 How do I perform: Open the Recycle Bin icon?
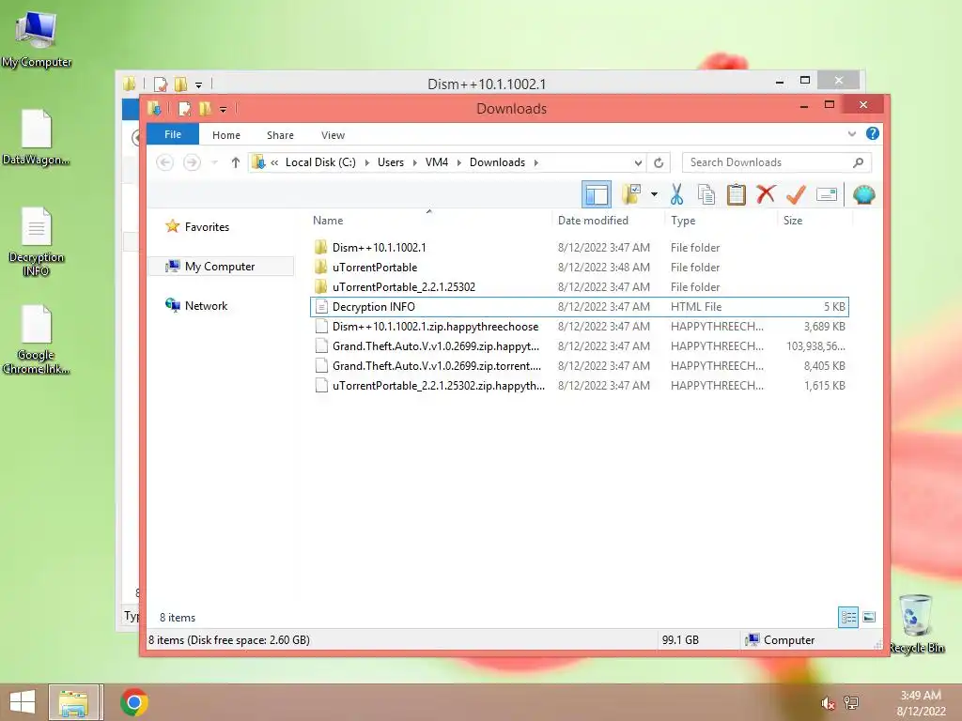(x=916, y=623)
